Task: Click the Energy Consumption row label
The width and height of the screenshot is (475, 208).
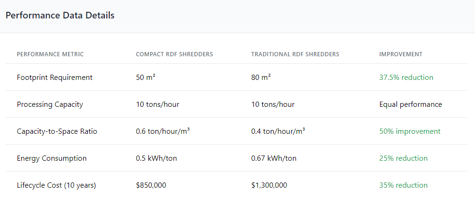Action: [52, 158]
